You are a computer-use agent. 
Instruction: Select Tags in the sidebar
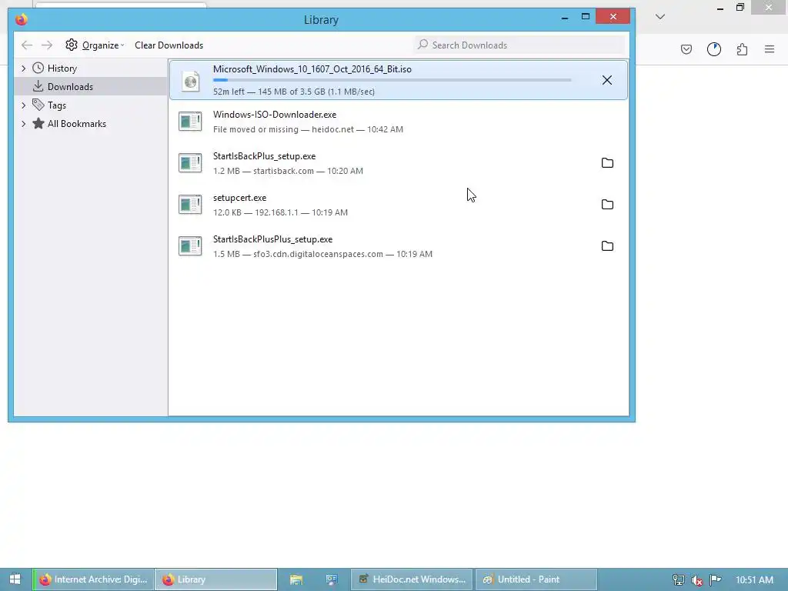click(x=57, y=105)
